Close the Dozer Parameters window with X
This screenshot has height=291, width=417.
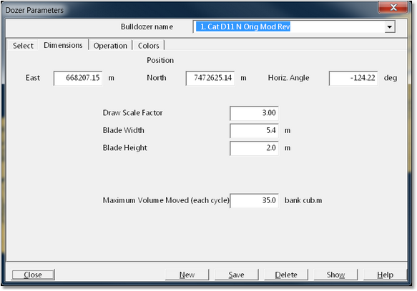coord(393,7)
